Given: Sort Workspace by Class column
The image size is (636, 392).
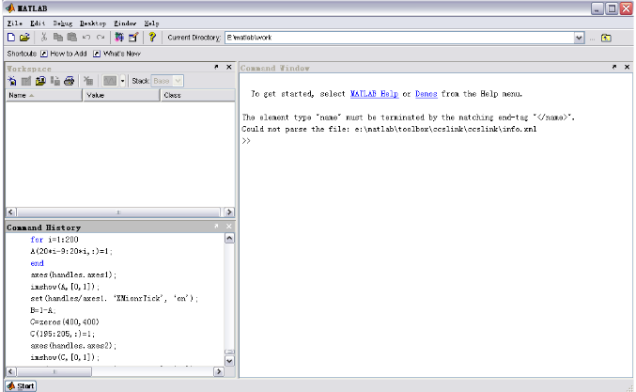Looking at the screenshot, I should (198, 95).
